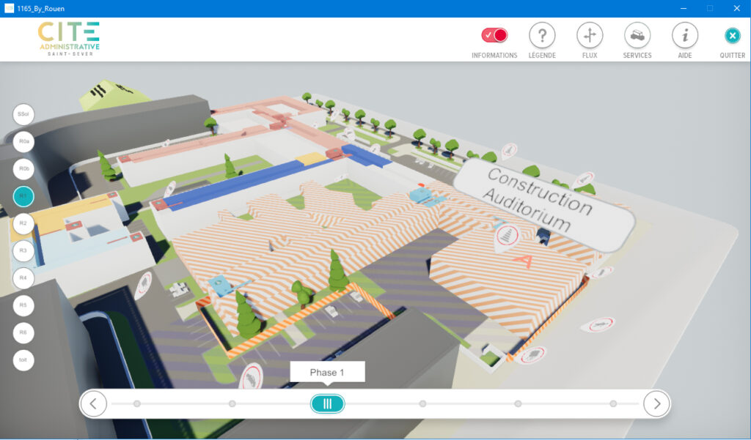Click the first dot on phase timeline

point(137,403)
